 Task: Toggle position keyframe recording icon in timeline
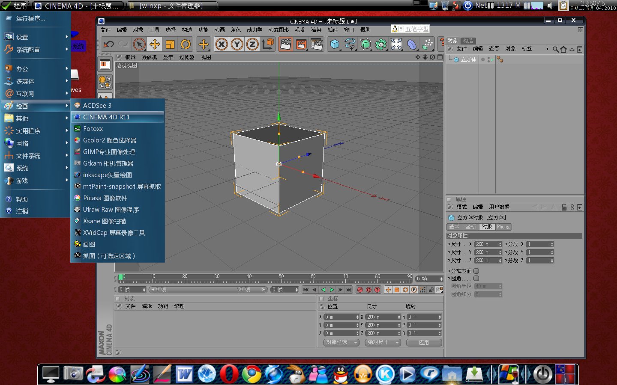[388, 290]
